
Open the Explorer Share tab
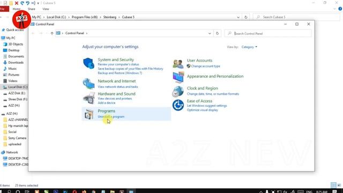point(31,9)
